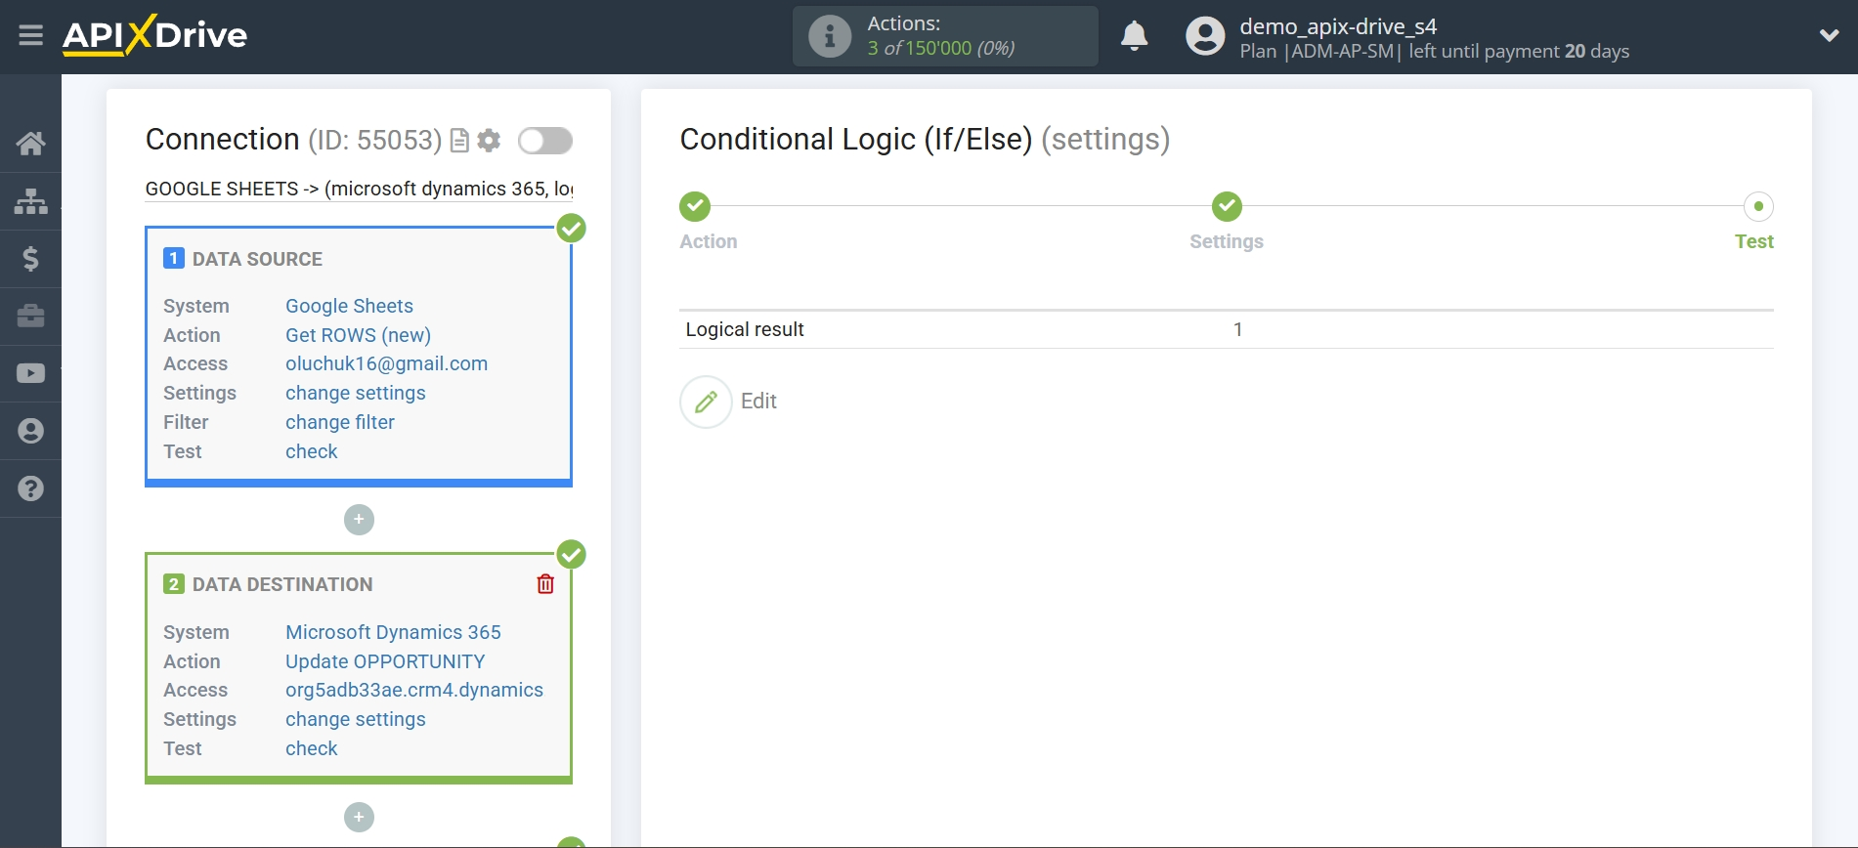Open connection notes document icon
The height and width of the screenshot is (848, 1858).
click(x=459, y=141)
